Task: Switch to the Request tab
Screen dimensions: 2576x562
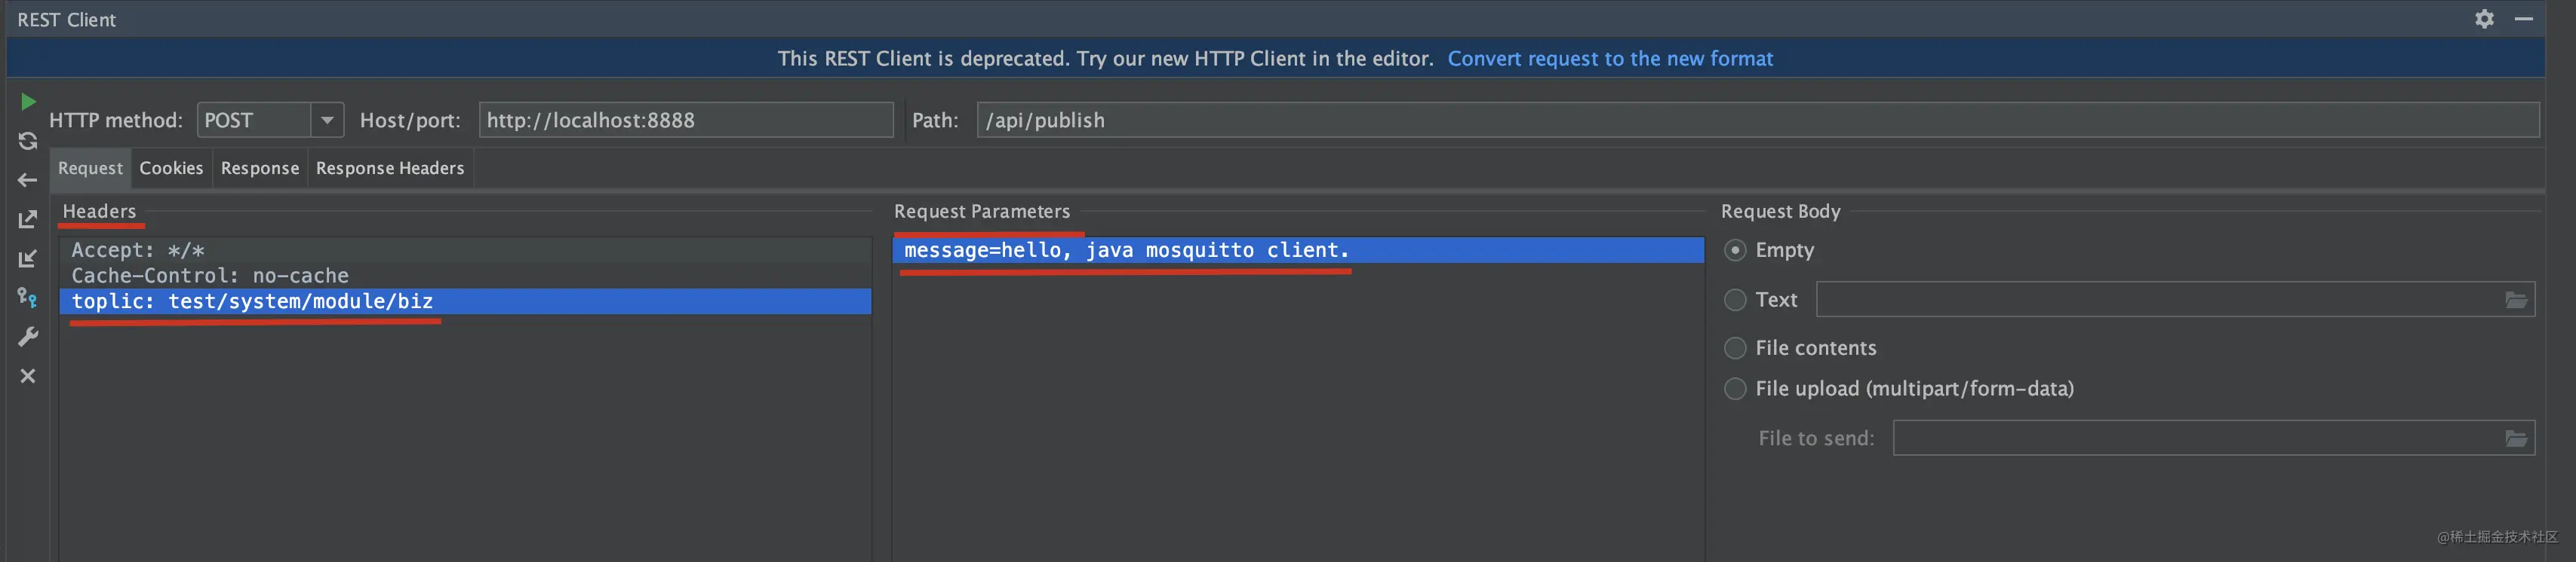Action: (x=90, y=169)
